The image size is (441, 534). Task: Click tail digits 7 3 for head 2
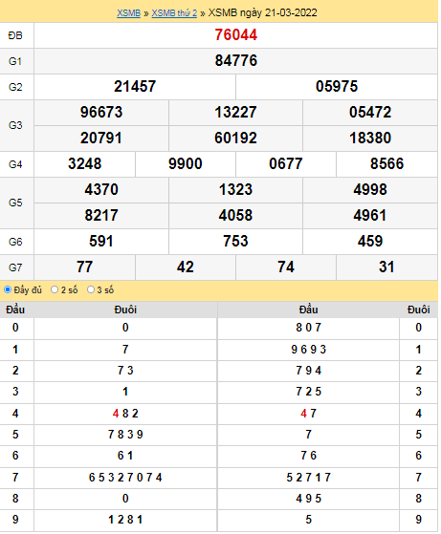coord(125,371)
